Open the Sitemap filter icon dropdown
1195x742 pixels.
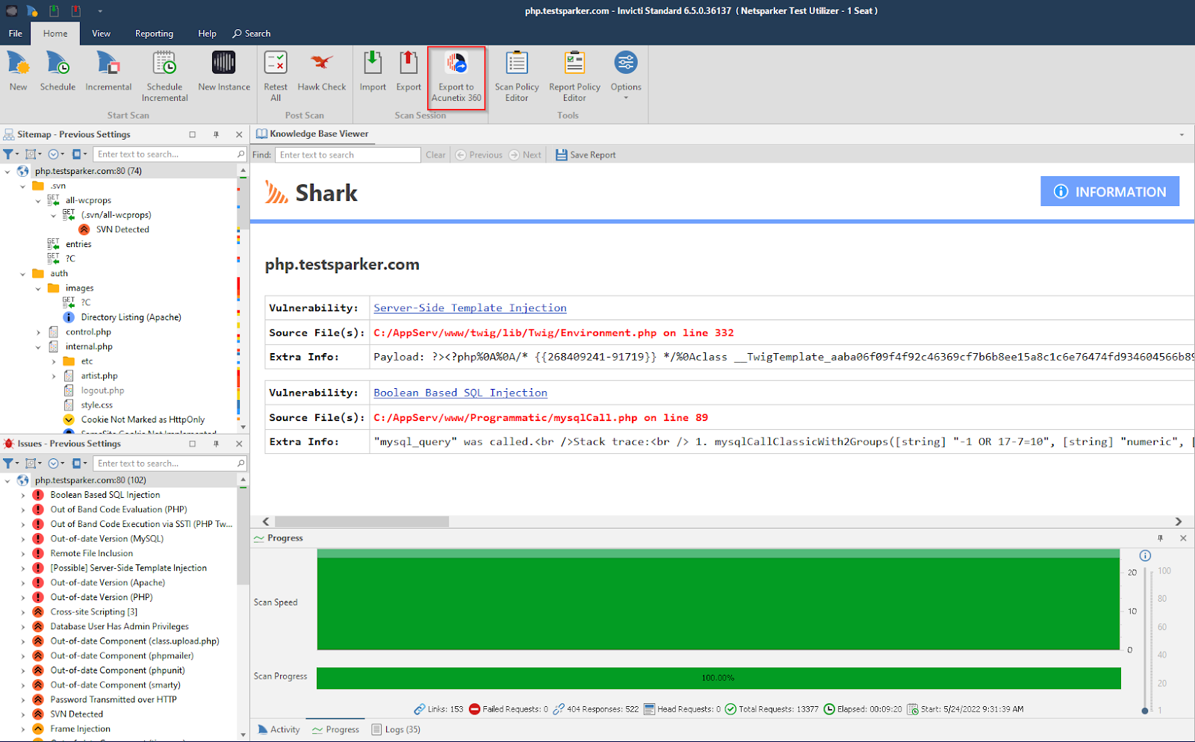tap(10, 154)
